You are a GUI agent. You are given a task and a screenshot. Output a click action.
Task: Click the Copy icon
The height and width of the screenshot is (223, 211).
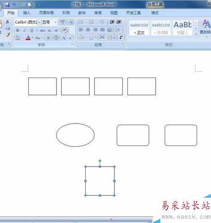click(8, 28)
